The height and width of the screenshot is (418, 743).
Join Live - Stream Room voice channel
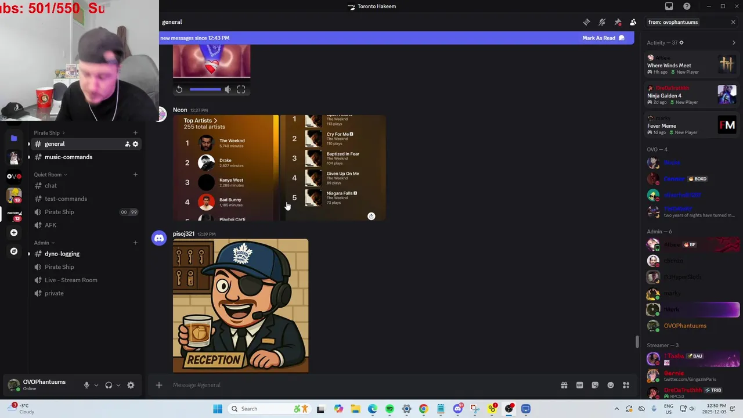coord(85,280)
